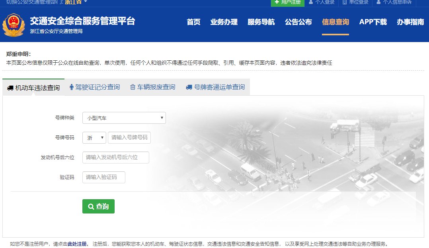Open the 号牌寄递运单查询 tab

(219, 87)
